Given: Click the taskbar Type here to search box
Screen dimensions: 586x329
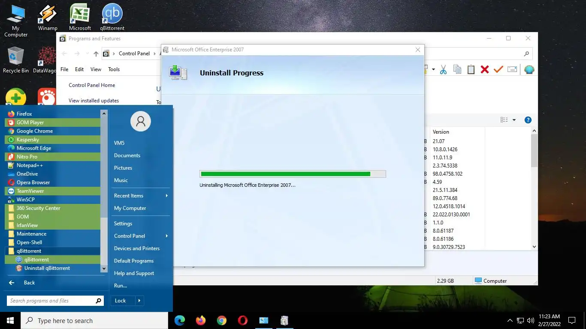Looking at the screenshot, I should [x=94, y=320].
